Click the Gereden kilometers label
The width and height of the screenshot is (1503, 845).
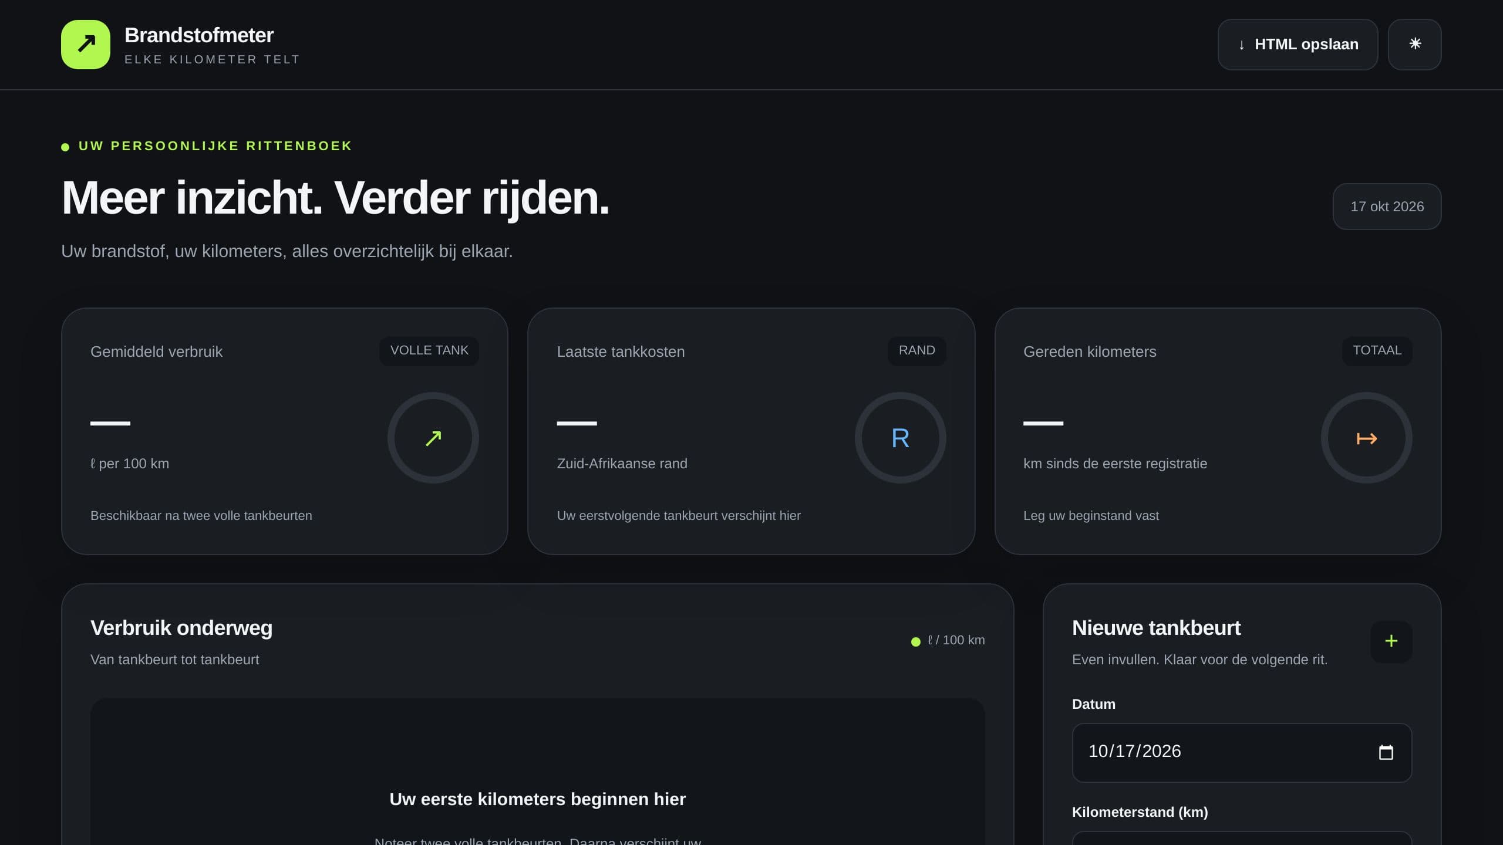tap(1090, 351)
